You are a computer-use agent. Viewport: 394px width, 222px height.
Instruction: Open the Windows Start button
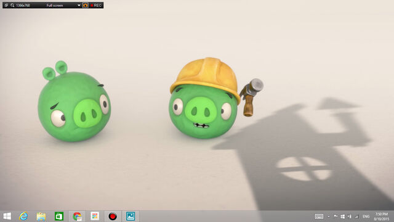click(x=7, y=216)
